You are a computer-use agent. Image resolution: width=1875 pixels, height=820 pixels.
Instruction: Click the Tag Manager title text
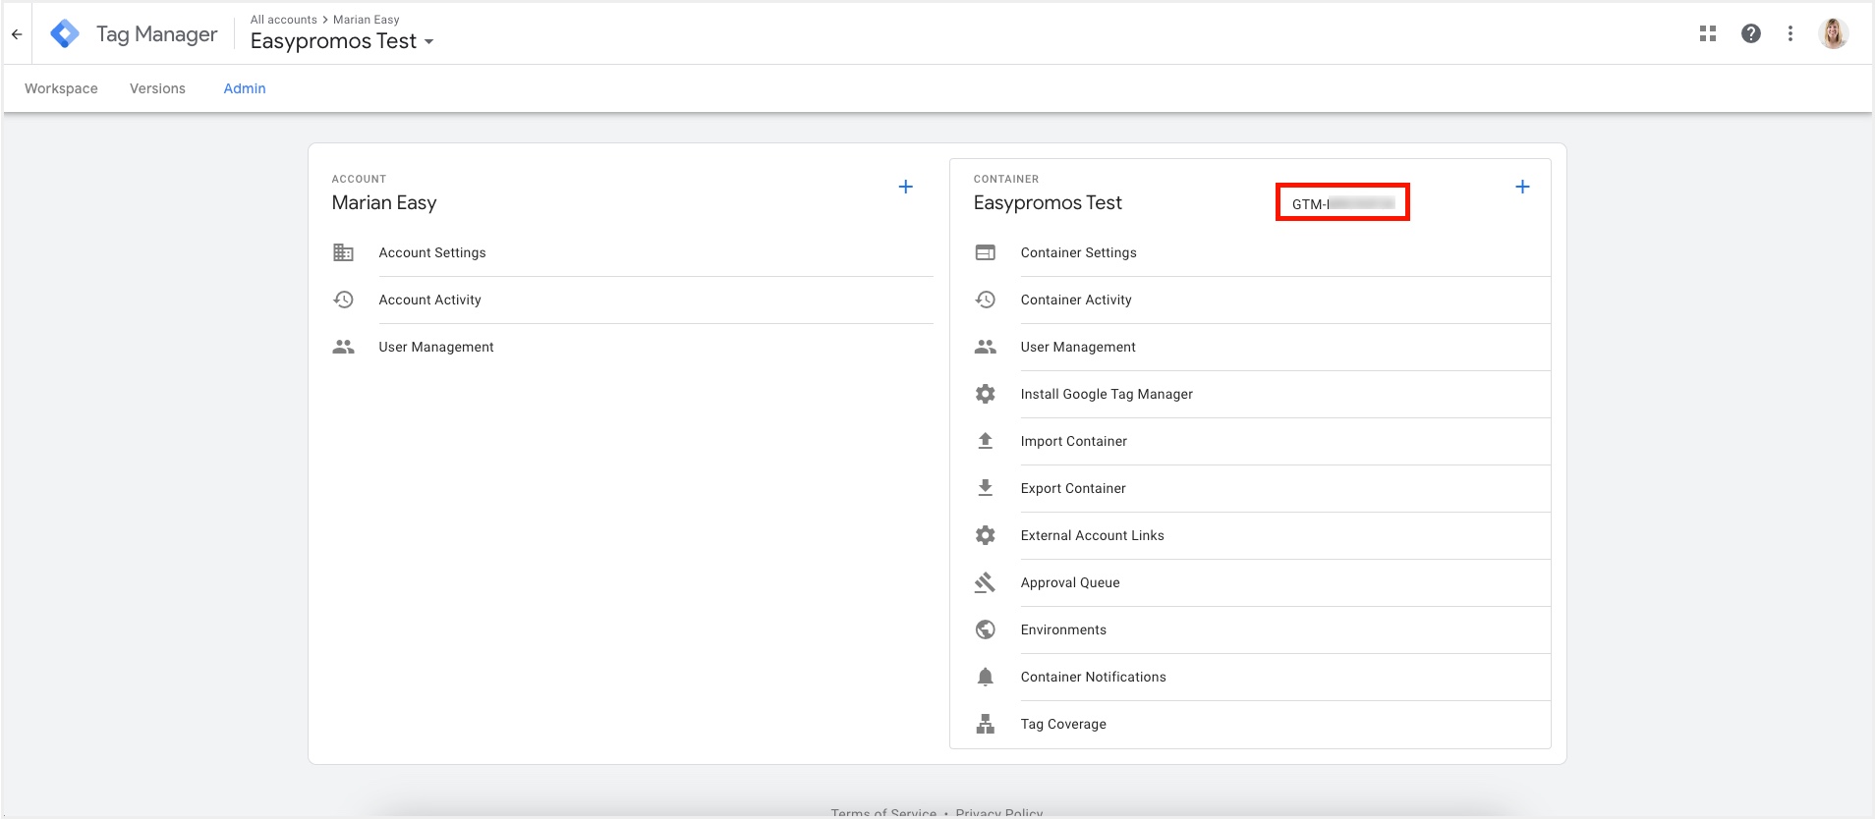tap(157, 34)
